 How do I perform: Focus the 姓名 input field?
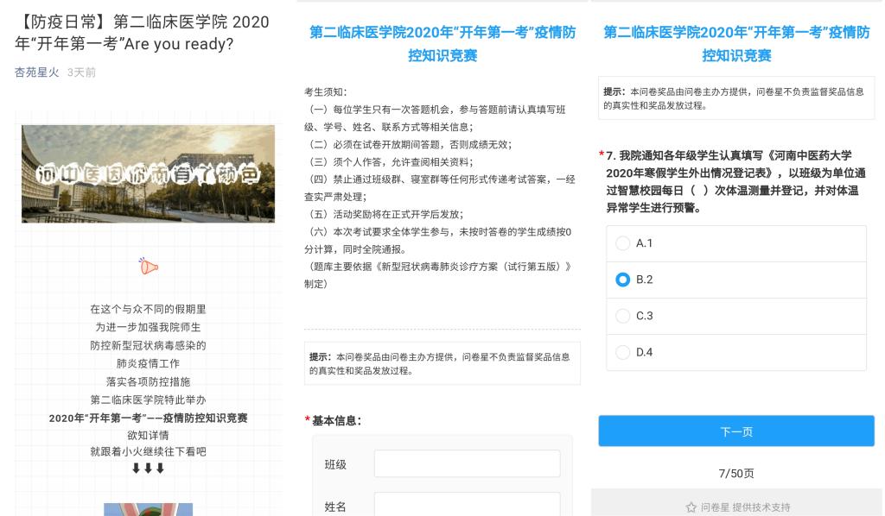(x=467, y=505)
